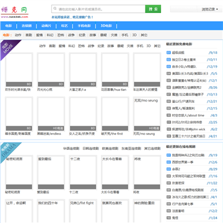The width and height of the screenshot is (223, 223).
Task: Click date /11/22 in TV drama list
Action: [212, 183]
